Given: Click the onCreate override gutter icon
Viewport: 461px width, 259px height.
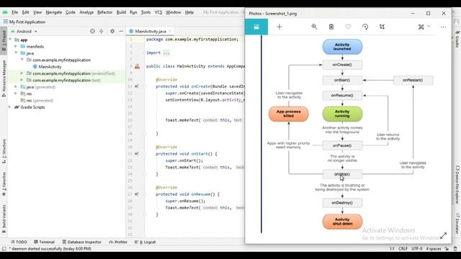Looking at the screenshot, I should [x=137, y=86].
